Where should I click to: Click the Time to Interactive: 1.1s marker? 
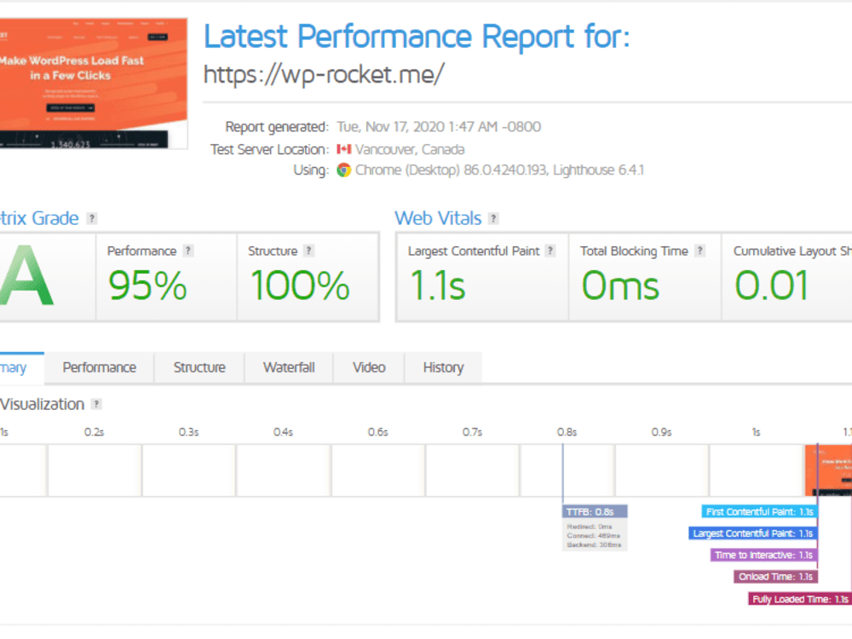tap(763, 555)
